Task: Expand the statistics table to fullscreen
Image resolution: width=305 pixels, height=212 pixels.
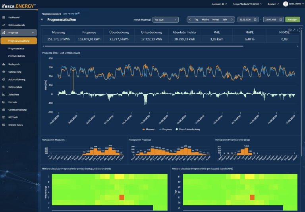Action: (294, 30)
